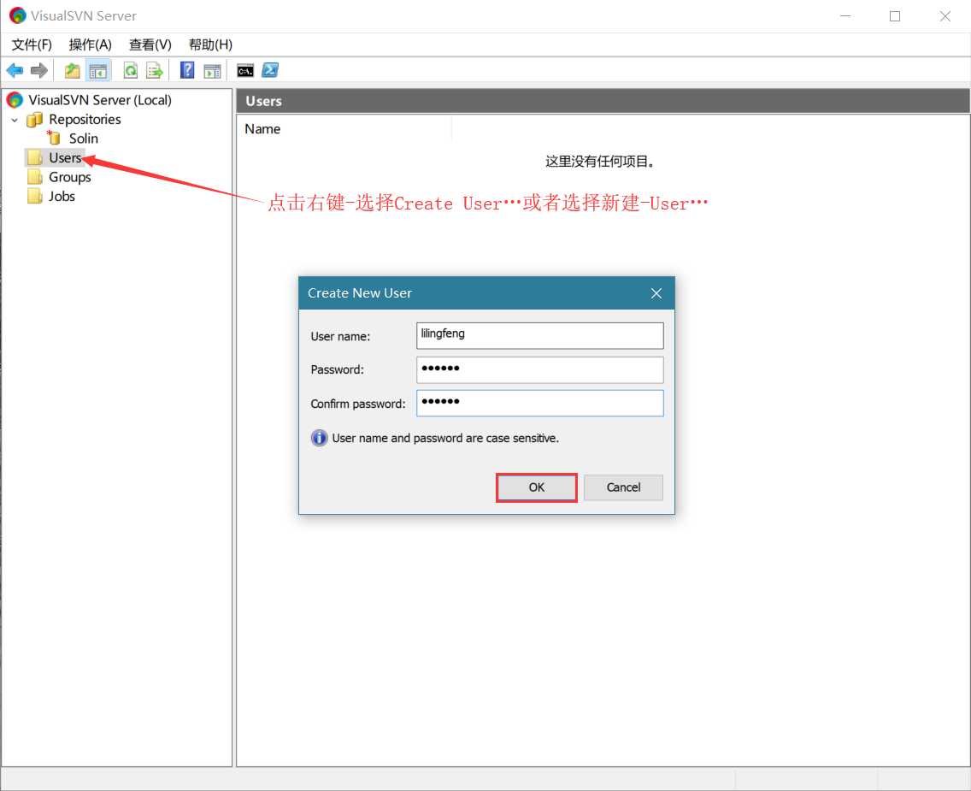Viewport: 971px width, 791px height.
Task: Maximize the VisualSVN Server window
Action: [x=895, y=16]
